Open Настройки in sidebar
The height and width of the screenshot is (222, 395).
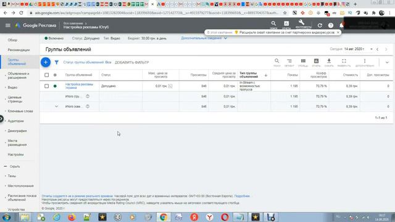[15, 155]
